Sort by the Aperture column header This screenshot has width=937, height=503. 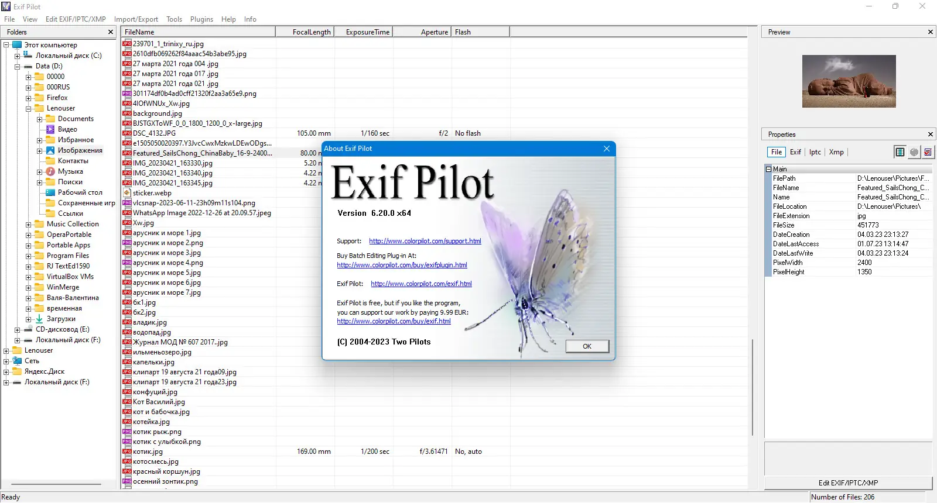pos(422,32)
